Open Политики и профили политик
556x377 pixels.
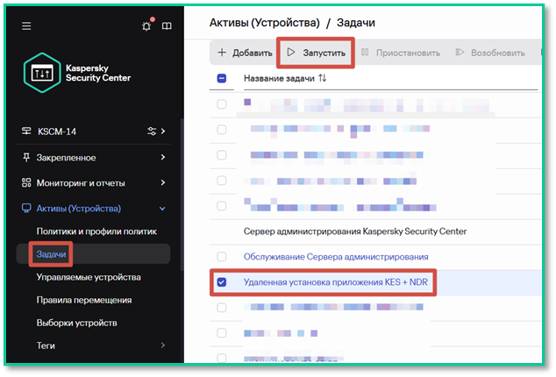96,231
